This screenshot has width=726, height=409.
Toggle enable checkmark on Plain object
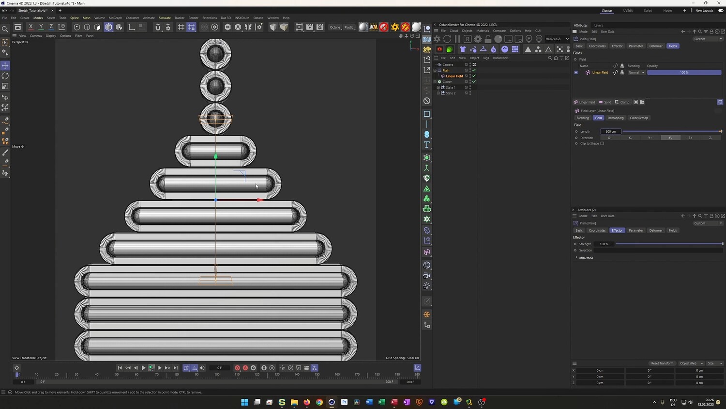(474, 70)
